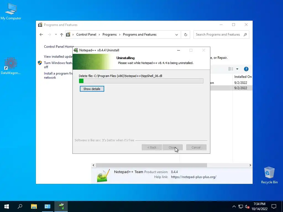Click the horizontal scrollbar right arrow
283x212 pixels.
coord(250,165)
